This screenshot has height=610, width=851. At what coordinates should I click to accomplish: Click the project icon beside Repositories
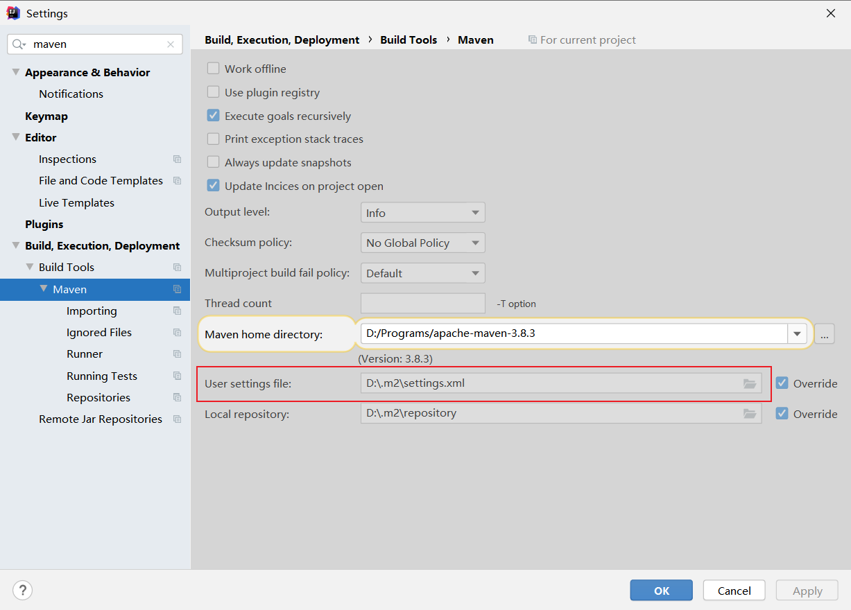point(177,398)
